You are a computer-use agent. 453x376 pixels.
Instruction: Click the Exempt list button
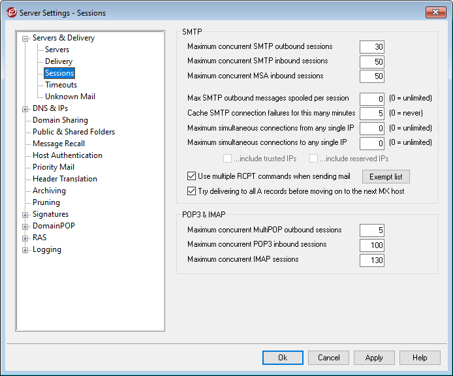click(x=386, y=177)
